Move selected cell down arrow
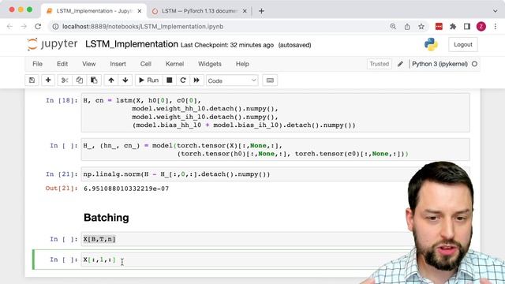This screenshot has width=505, height=284. (125, 80)
